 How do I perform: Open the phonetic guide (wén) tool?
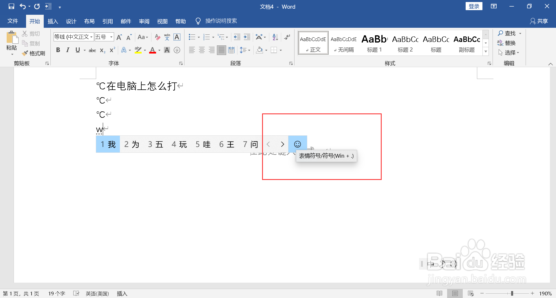coord(167,37)
